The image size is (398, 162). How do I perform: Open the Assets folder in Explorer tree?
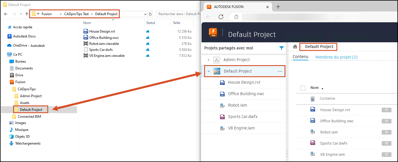[25, 103]
